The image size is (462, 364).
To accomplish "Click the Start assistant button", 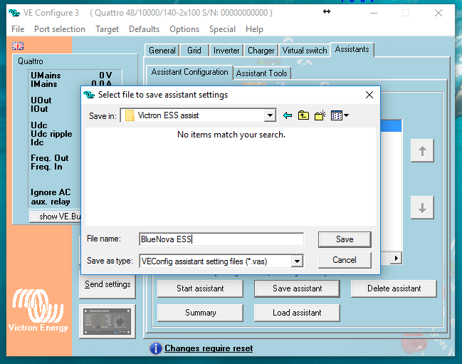I will point(200,288).
